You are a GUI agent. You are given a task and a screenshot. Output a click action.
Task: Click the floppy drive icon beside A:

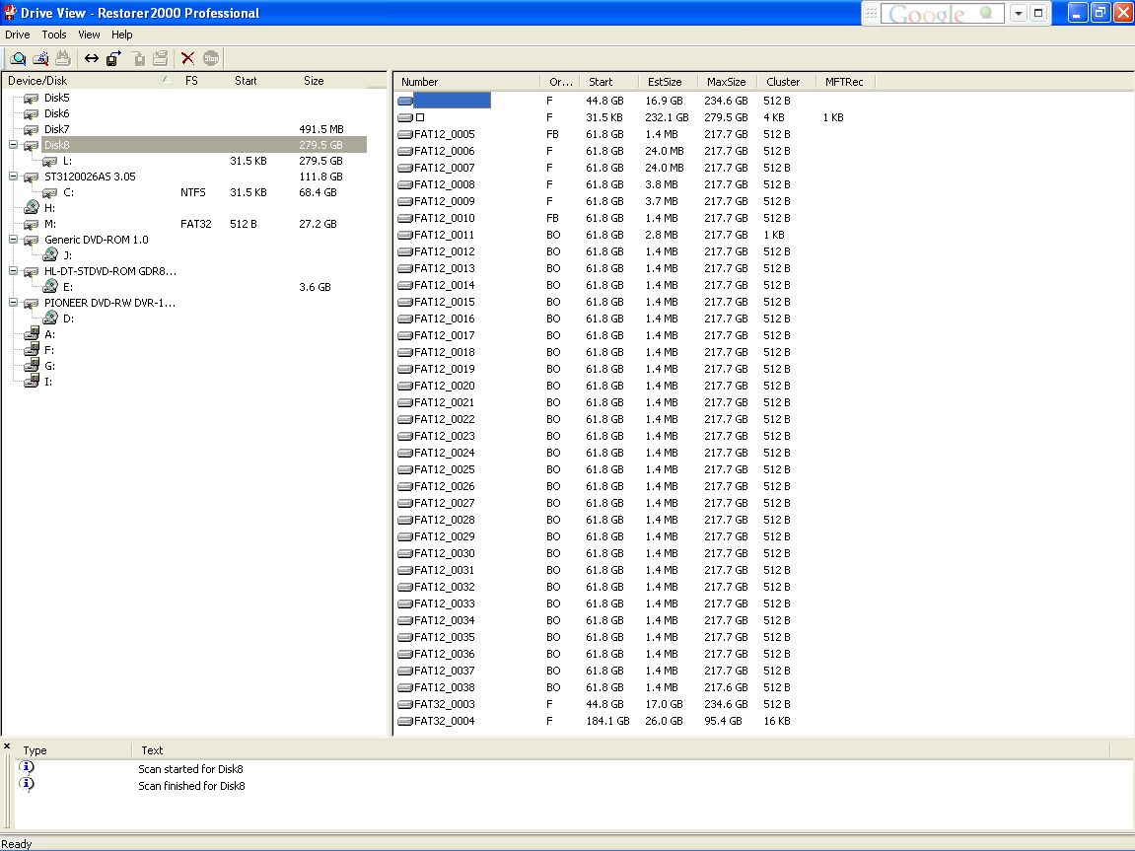coord(32,334)
